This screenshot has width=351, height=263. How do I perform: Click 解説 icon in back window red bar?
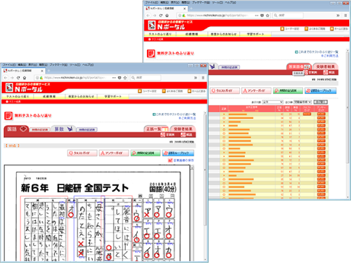[325, 73]
